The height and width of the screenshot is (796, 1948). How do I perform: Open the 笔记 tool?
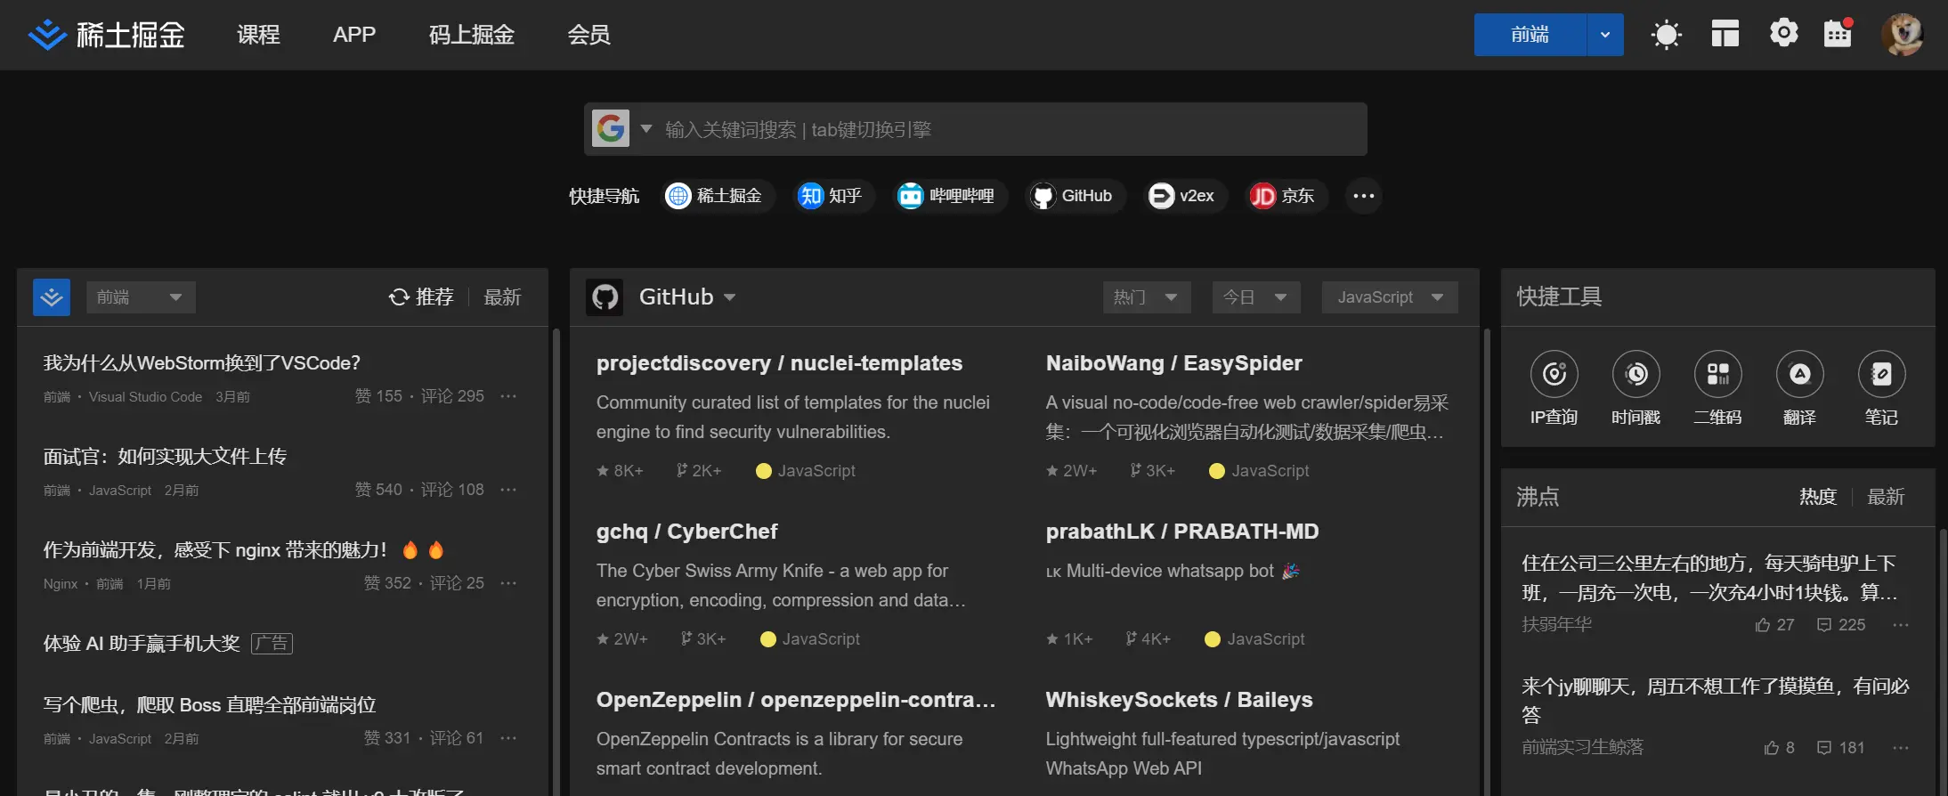coord(1881,388)
